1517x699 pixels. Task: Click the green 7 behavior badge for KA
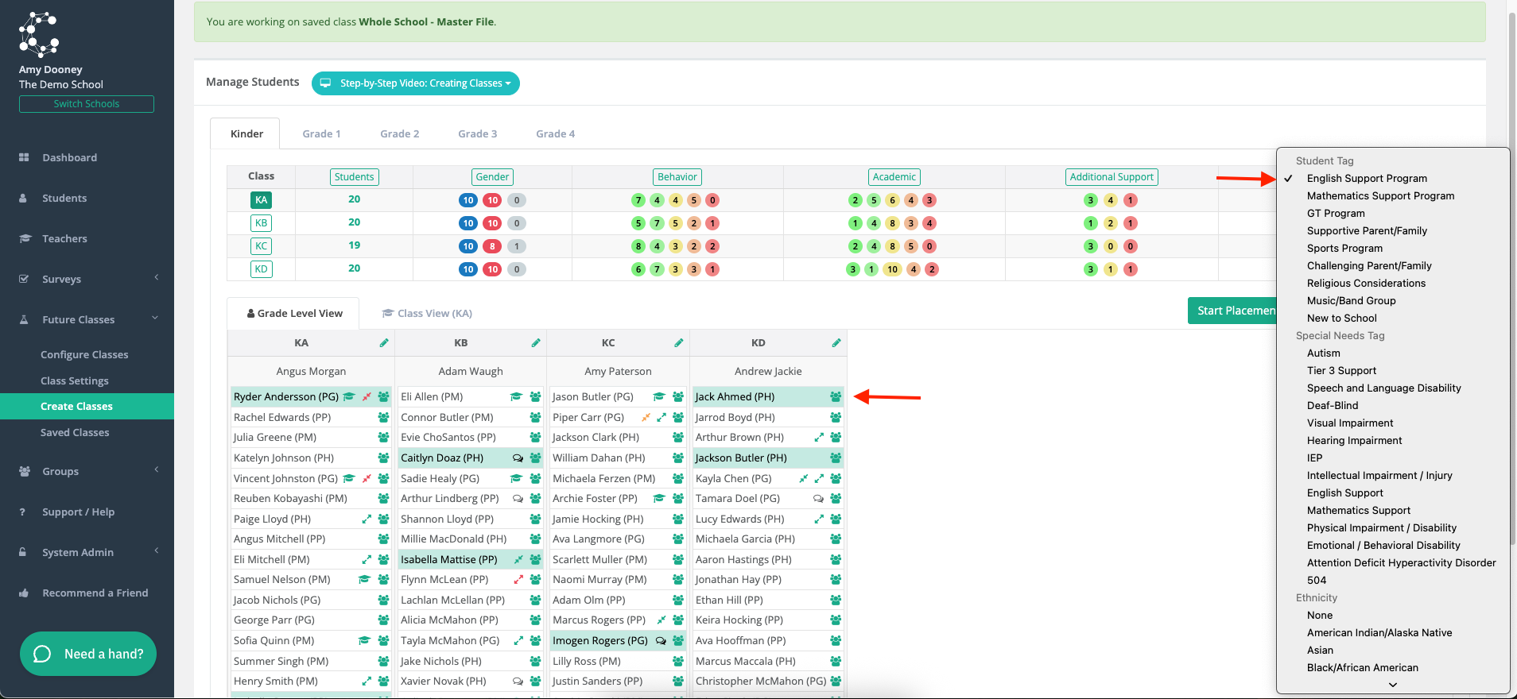pyautogui.click(x=638, y=200)
